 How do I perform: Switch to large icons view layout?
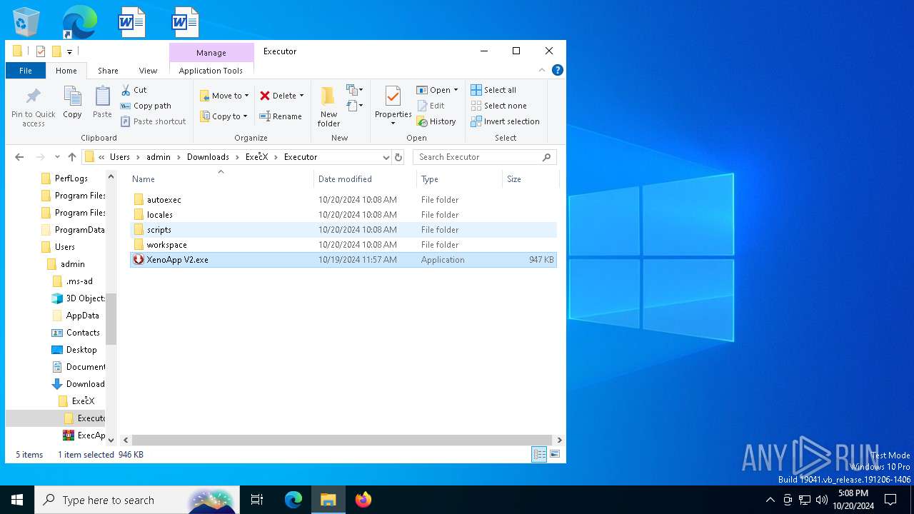coord(555,454)
